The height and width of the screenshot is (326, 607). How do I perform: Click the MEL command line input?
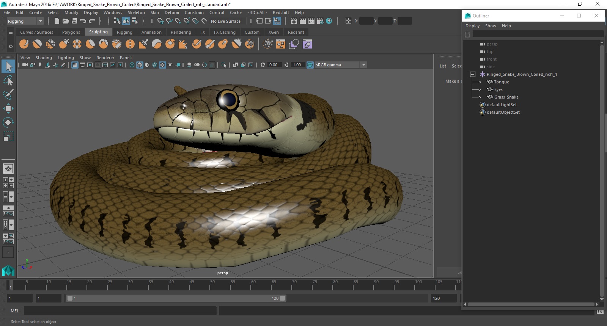(x=120, y=311)
